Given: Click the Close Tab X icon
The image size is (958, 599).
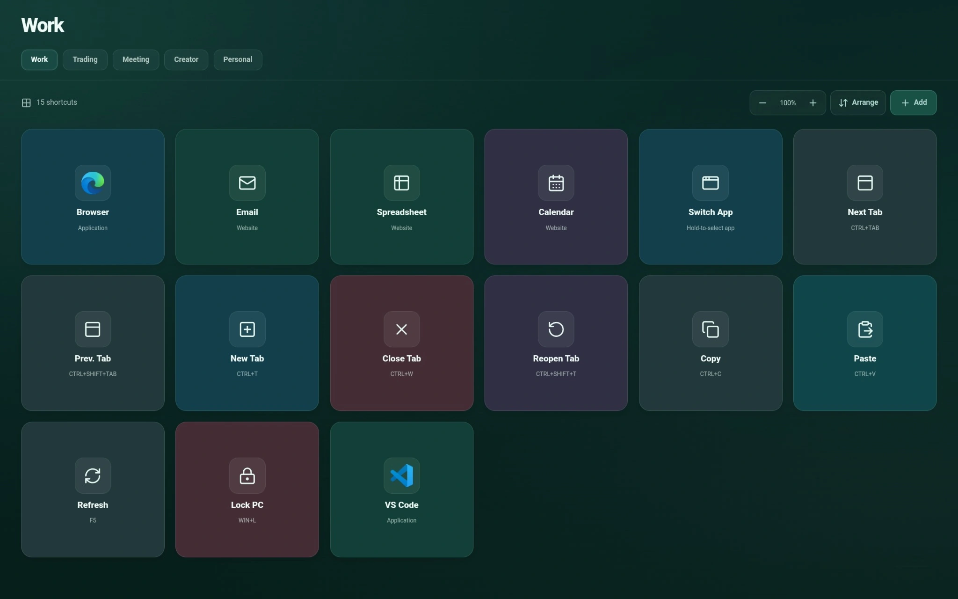Looking at the screenshot, I should pyautogui.click(x=401, y=329).
